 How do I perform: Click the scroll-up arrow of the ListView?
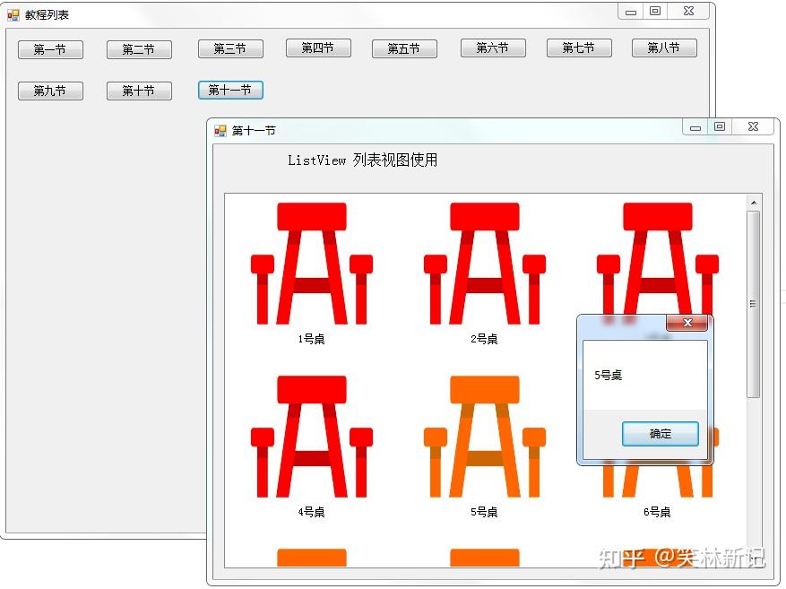click(x=754, y=203)
